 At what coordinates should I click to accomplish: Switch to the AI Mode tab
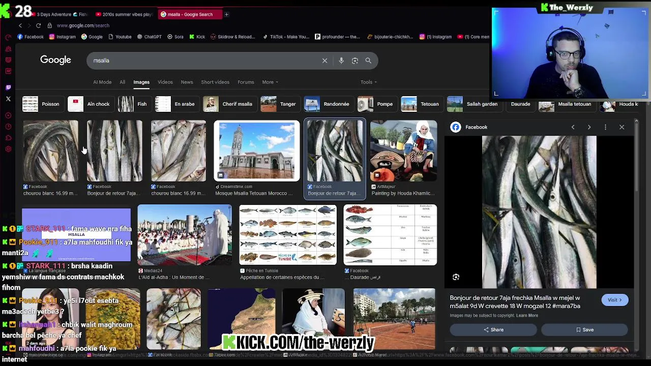[x=102, y=82]
